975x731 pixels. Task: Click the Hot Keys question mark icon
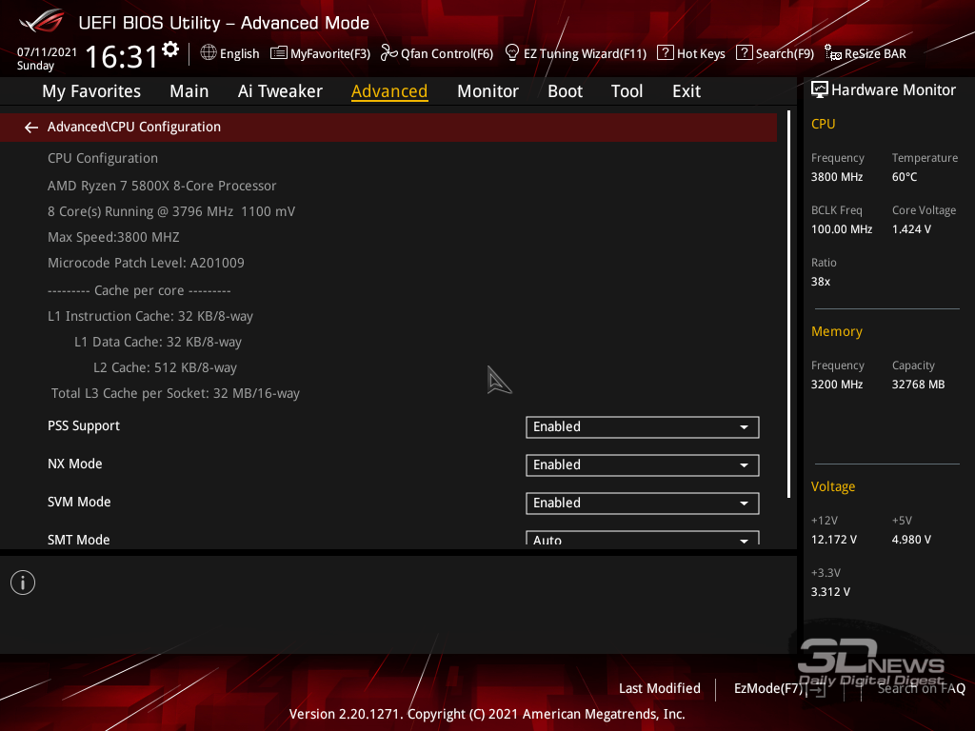point(666,53)
